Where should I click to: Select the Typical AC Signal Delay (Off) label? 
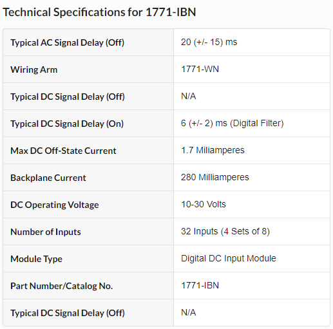pyautogui.click(x=68, y=42)
